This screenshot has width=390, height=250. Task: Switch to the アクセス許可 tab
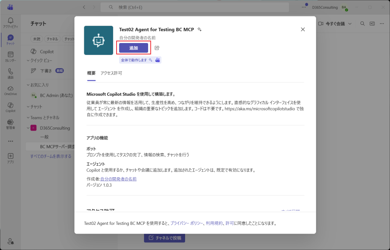tap(111, 73)
